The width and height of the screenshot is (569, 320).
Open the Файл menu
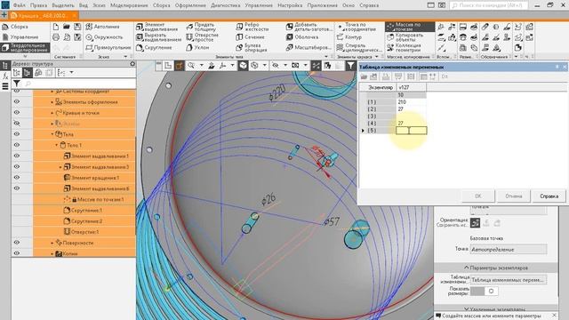click(x=20, y=5)
